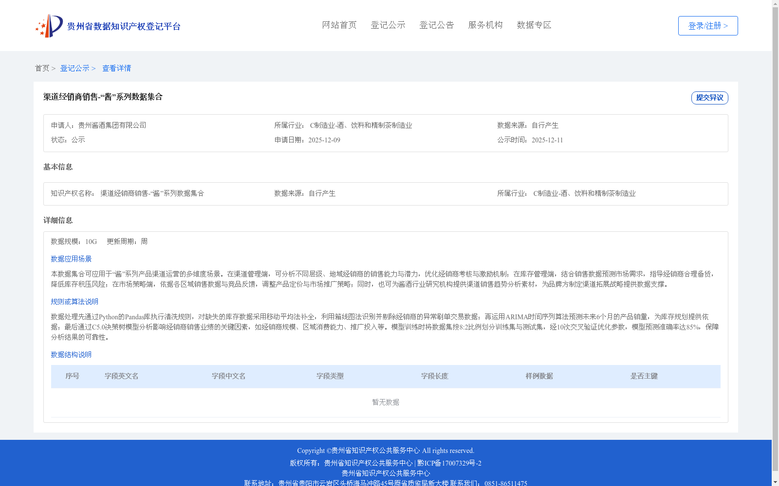Click 知识产权名称 value in 基本信息
The height and width of the screenshot is (486, 779).
[152, 193]
